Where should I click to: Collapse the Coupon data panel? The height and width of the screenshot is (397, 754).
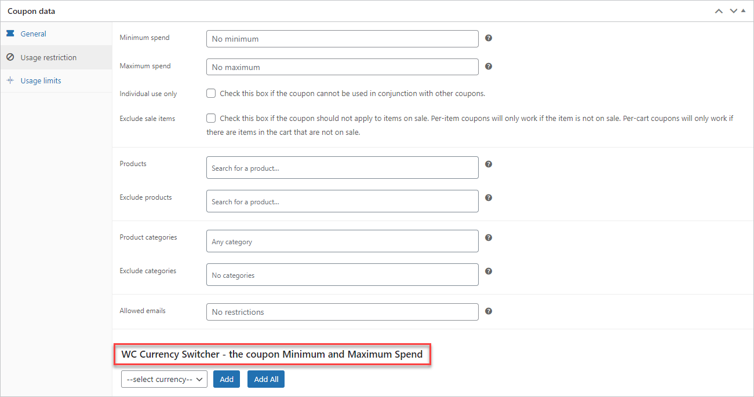744,11
